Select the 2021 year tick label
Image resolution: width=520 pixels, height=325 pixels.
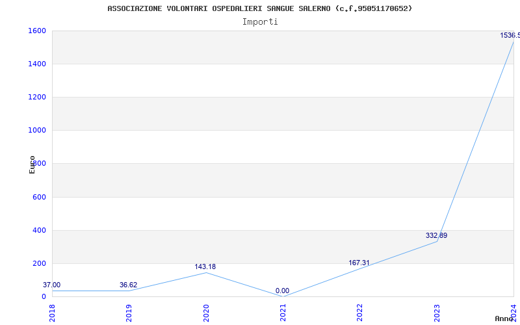point(283,312)
